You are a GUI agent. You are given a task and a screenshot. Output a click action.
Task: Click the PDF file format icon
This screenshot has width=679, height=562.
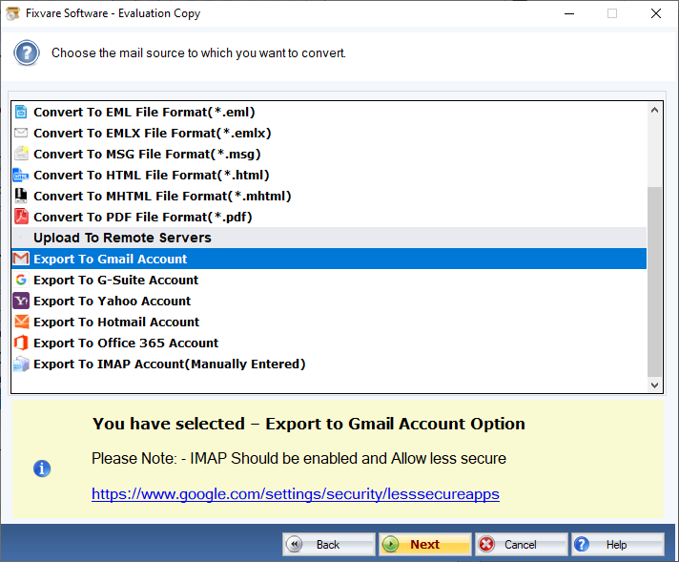pyautogui.click(x=21, y=217)
